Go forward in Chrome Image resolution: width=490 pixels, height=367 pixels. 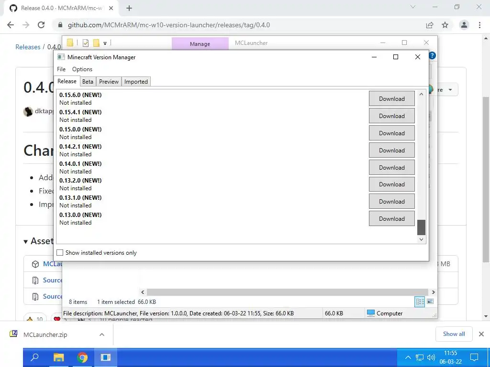(26, 25)
